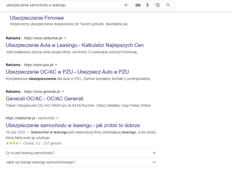The image size is (232, 170).
Task: Open search by image camera icon
Action: click(x=158, y=5)
